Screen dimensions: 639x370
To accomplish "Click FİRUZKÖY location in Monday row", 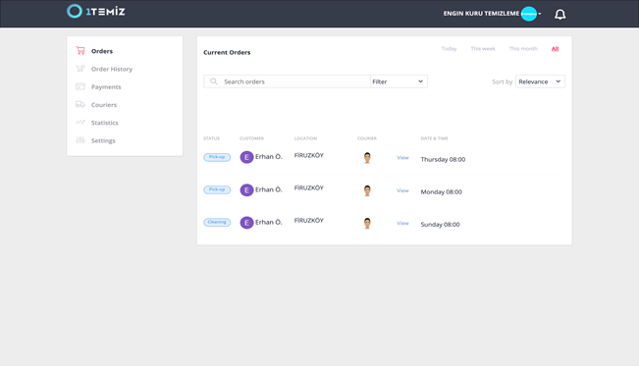I will [309, 187].
